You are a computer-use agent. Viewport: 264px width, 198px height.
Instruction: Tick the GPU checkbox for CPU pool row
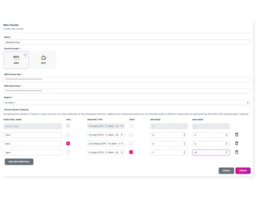pyautogui.click(x=68, y=135)
